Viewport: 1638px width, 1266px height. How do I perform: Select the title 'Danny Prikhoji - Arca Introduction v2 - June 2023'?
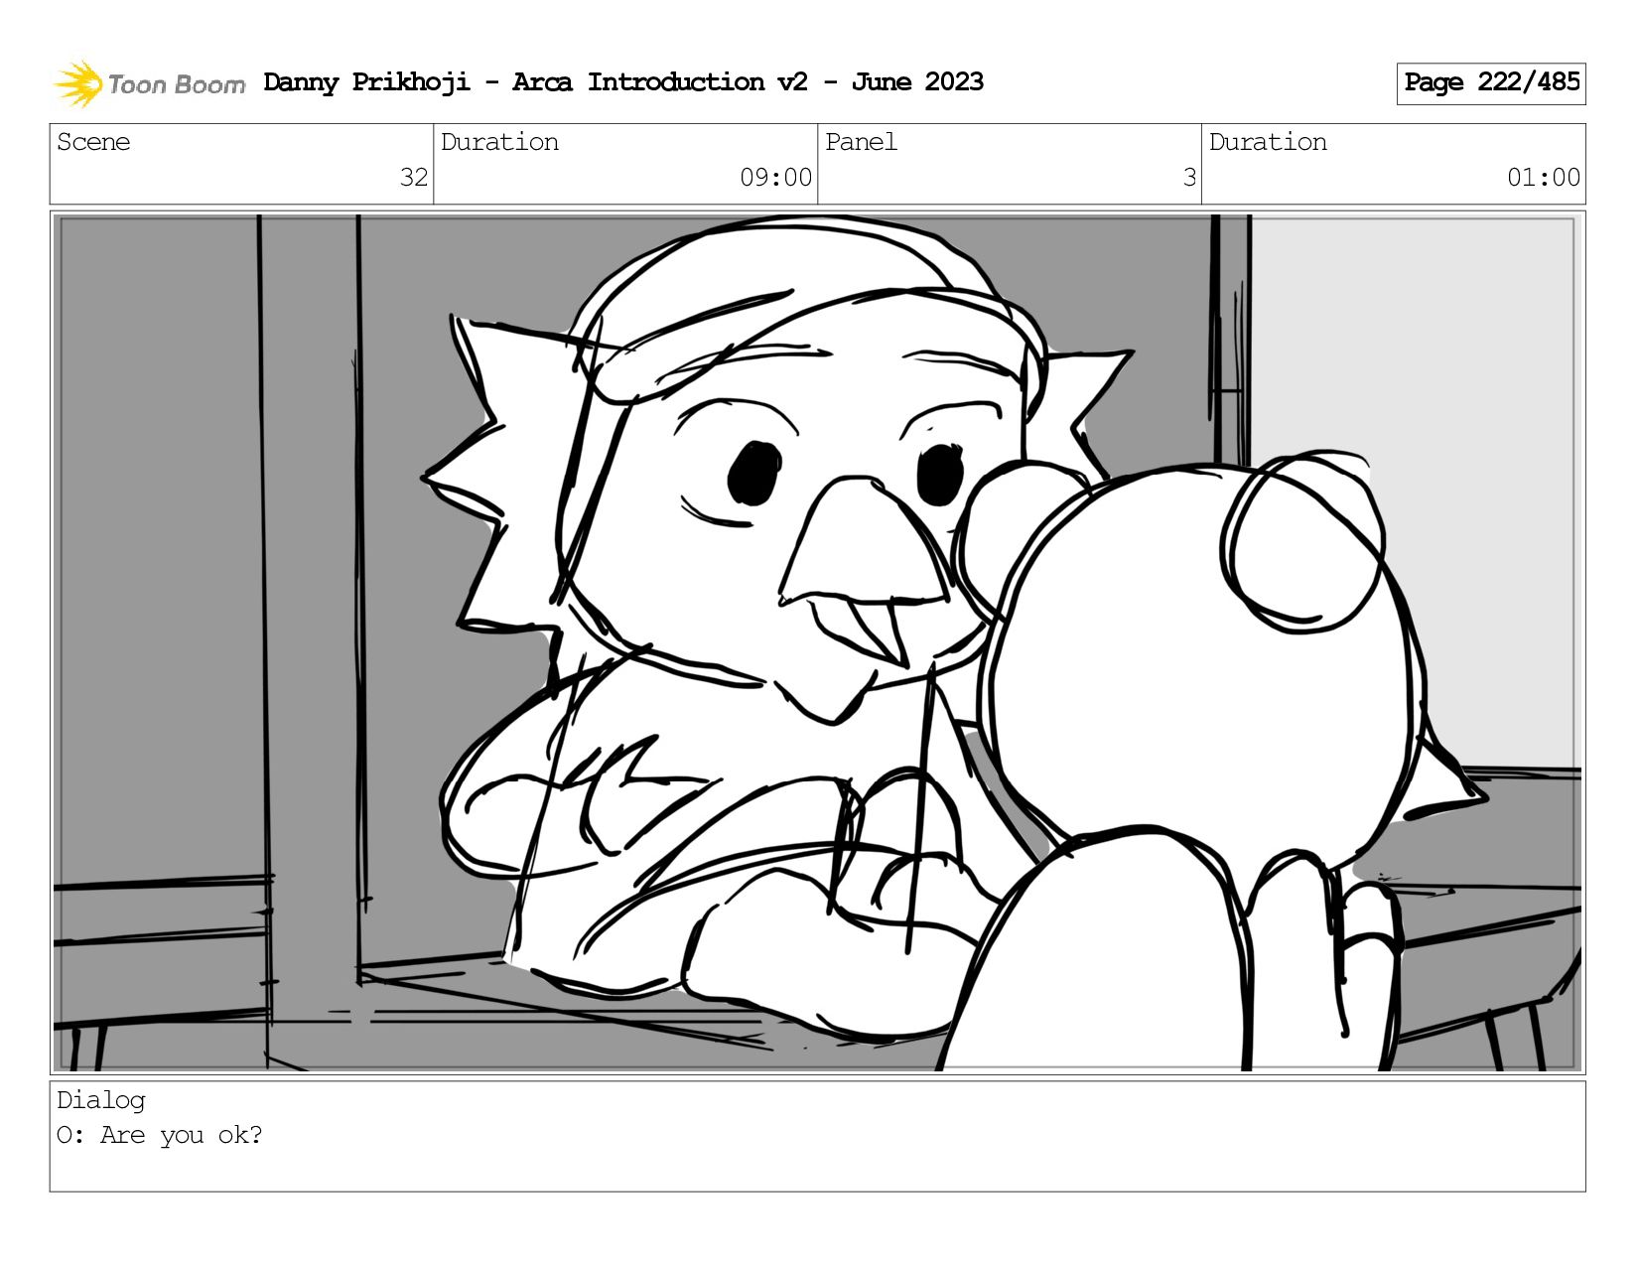(623, 82)
